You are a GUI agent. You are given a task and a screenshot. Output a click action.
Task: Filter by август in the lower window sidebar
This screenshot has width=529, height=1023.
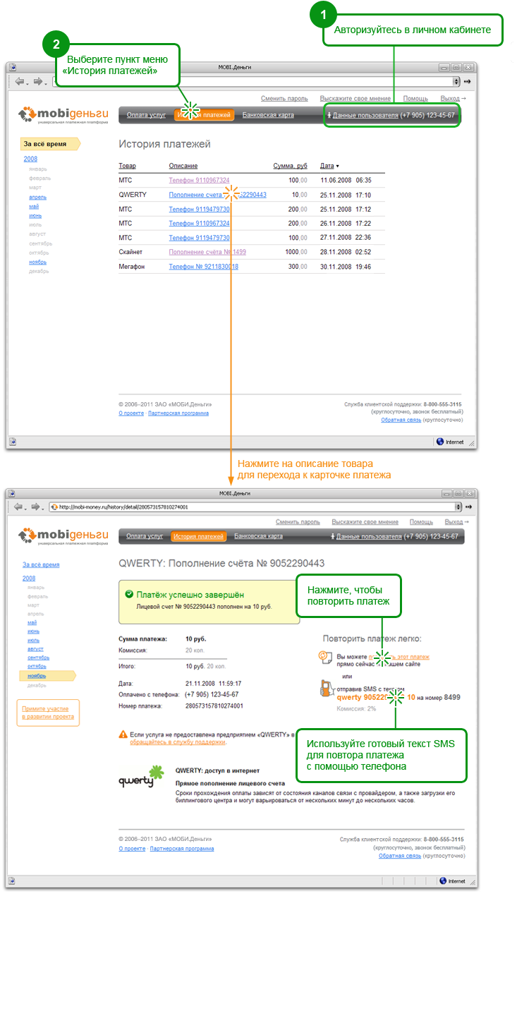[36, 648]
